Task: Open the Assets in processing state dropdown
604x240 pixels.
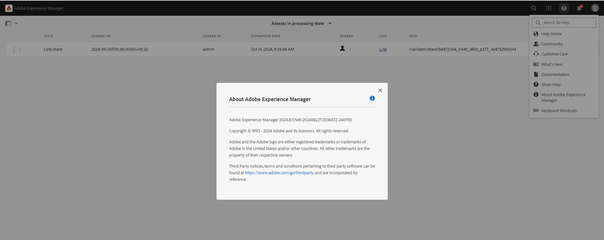Action: [302, 23]
